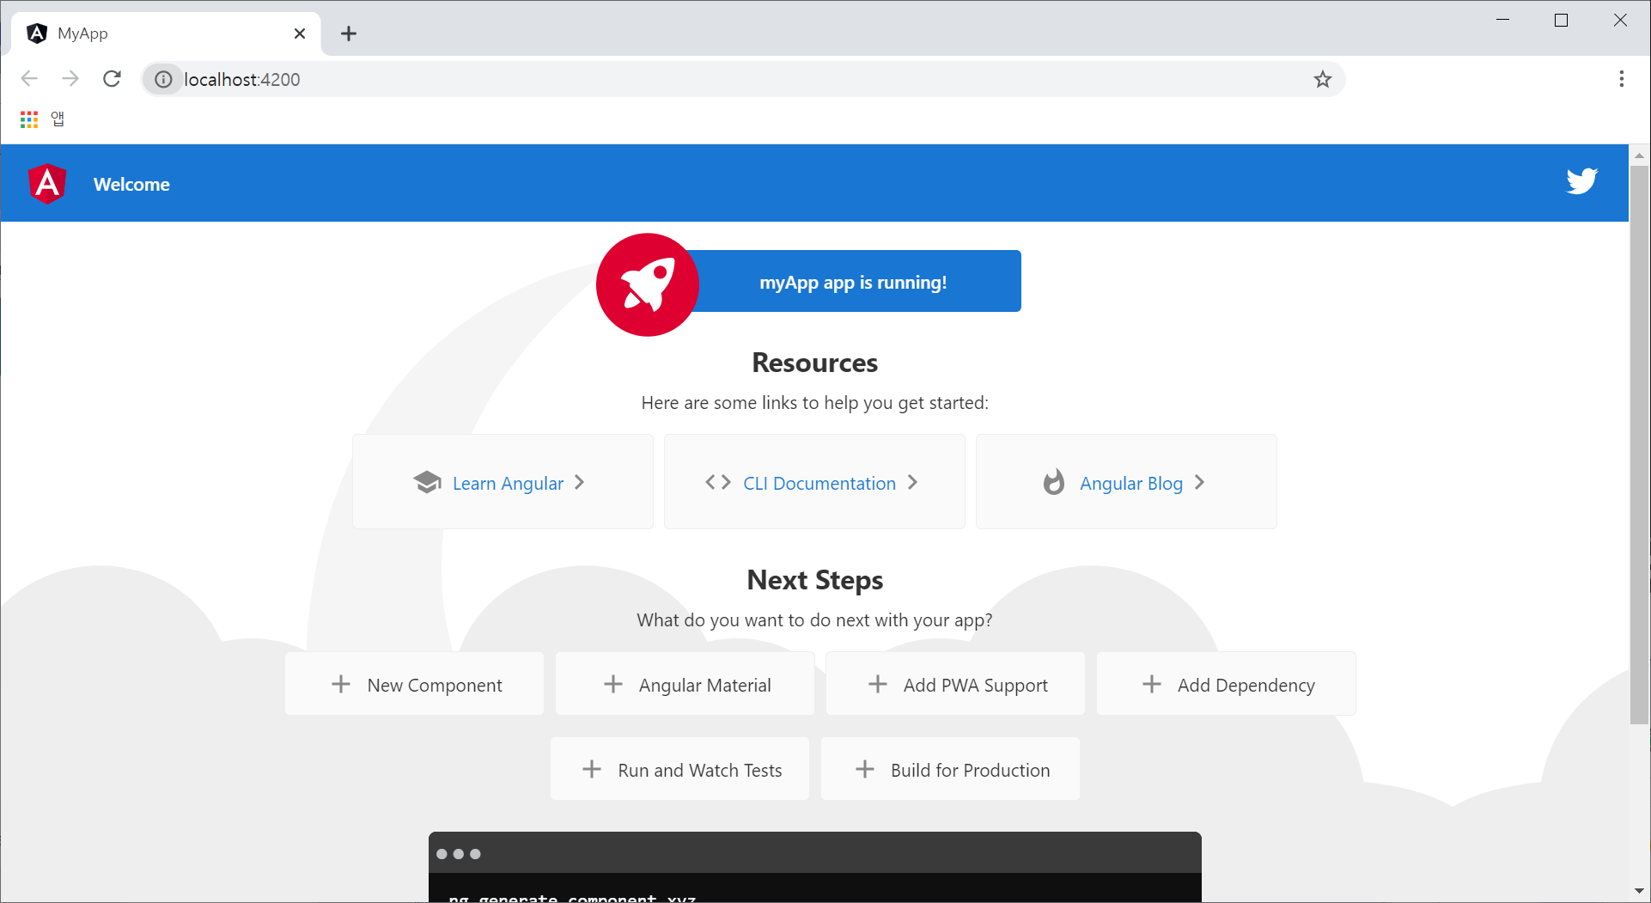
Task: Click the scrollbar up arrow
Action: [1639, 156]
